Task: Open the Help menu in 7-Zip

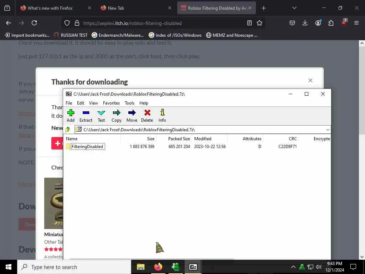Action: (x=144, y=103)
